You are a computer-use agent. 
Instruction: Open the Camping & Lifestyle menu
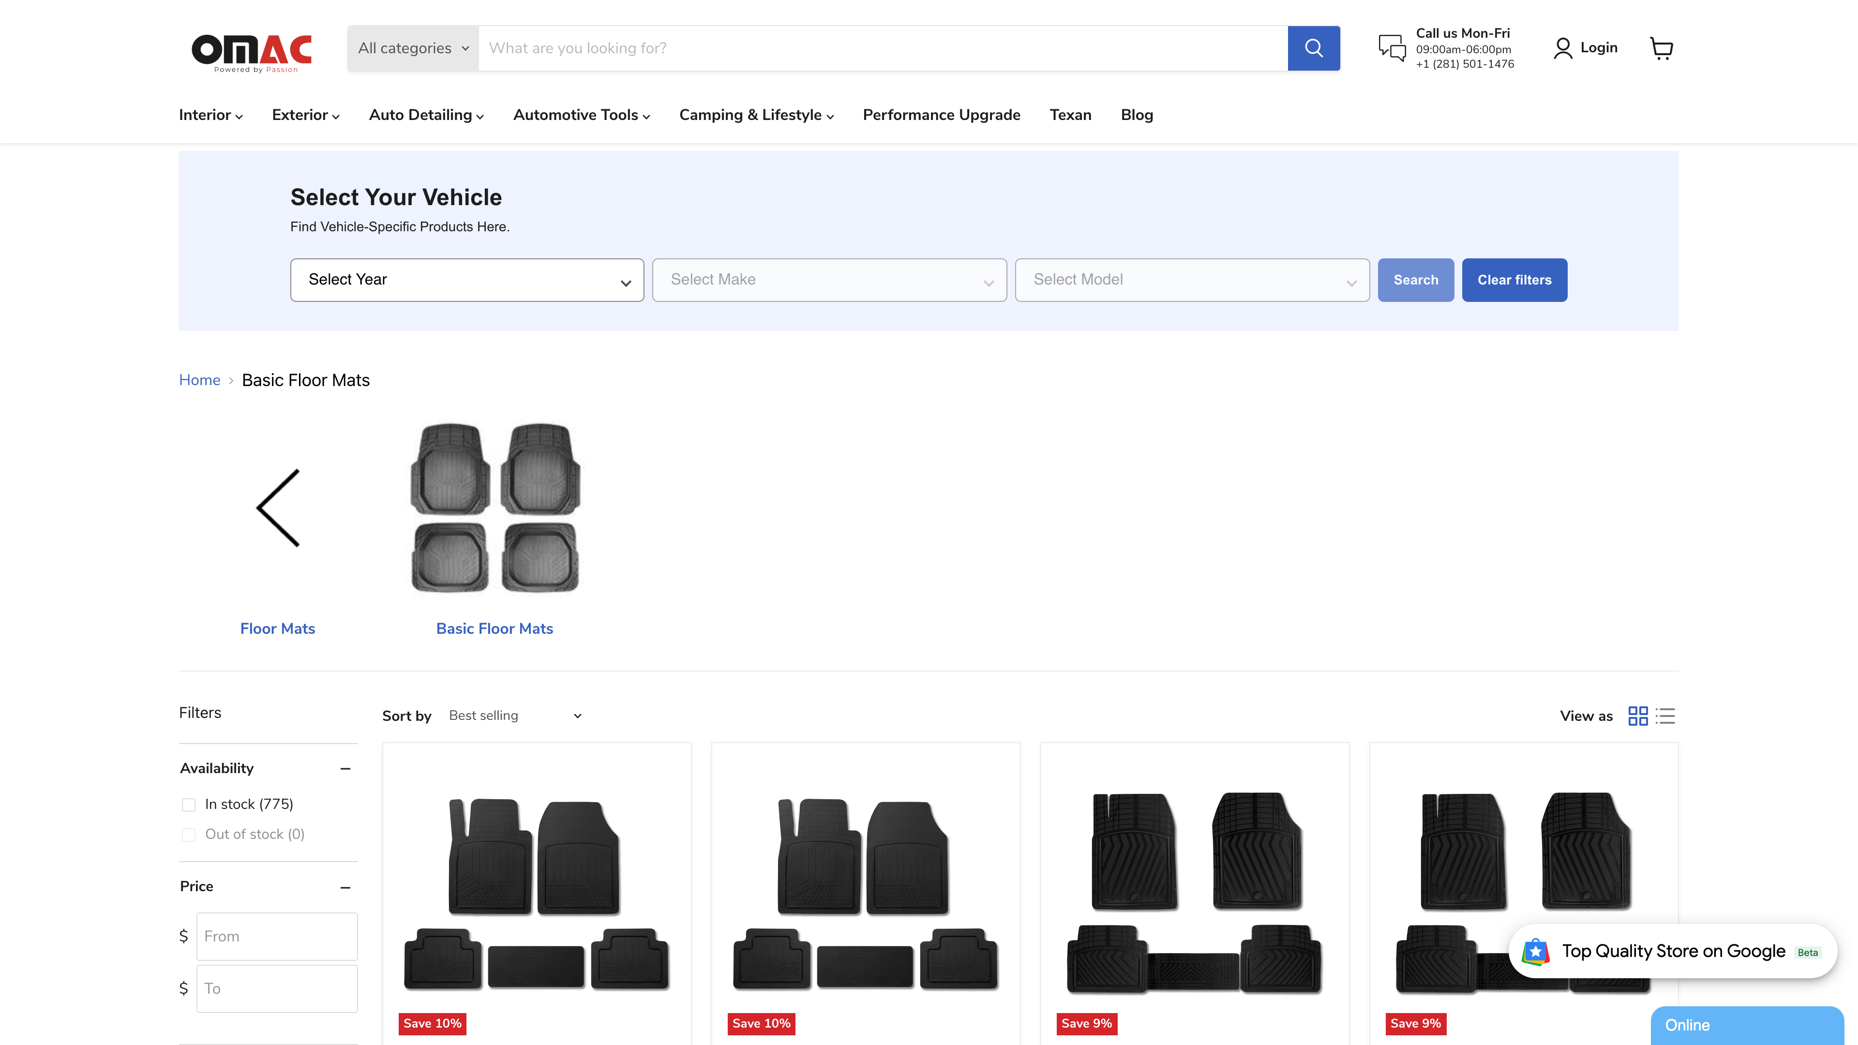coord(755,115)
